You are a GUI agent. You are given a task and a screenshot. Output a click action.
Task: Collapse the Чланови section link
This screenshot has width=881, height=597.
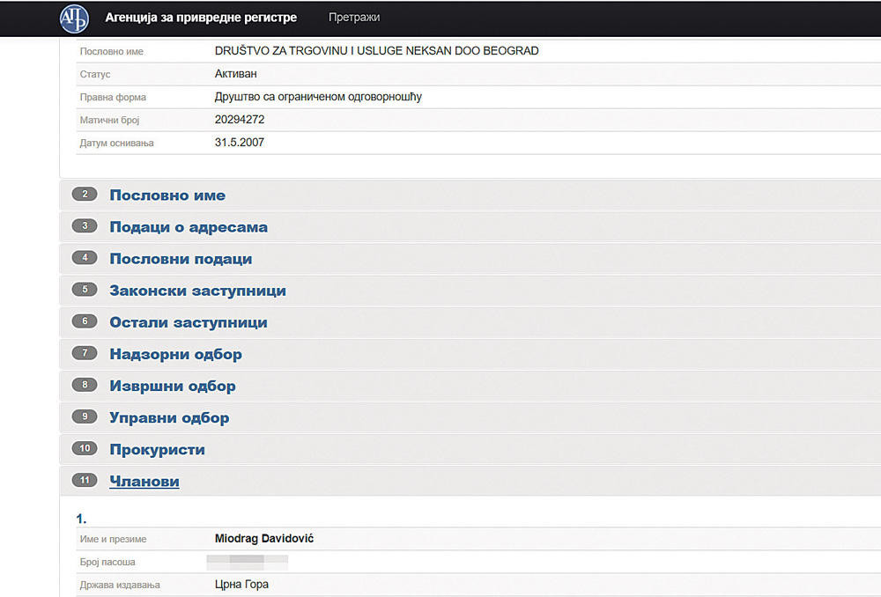[x=144, y=482]
